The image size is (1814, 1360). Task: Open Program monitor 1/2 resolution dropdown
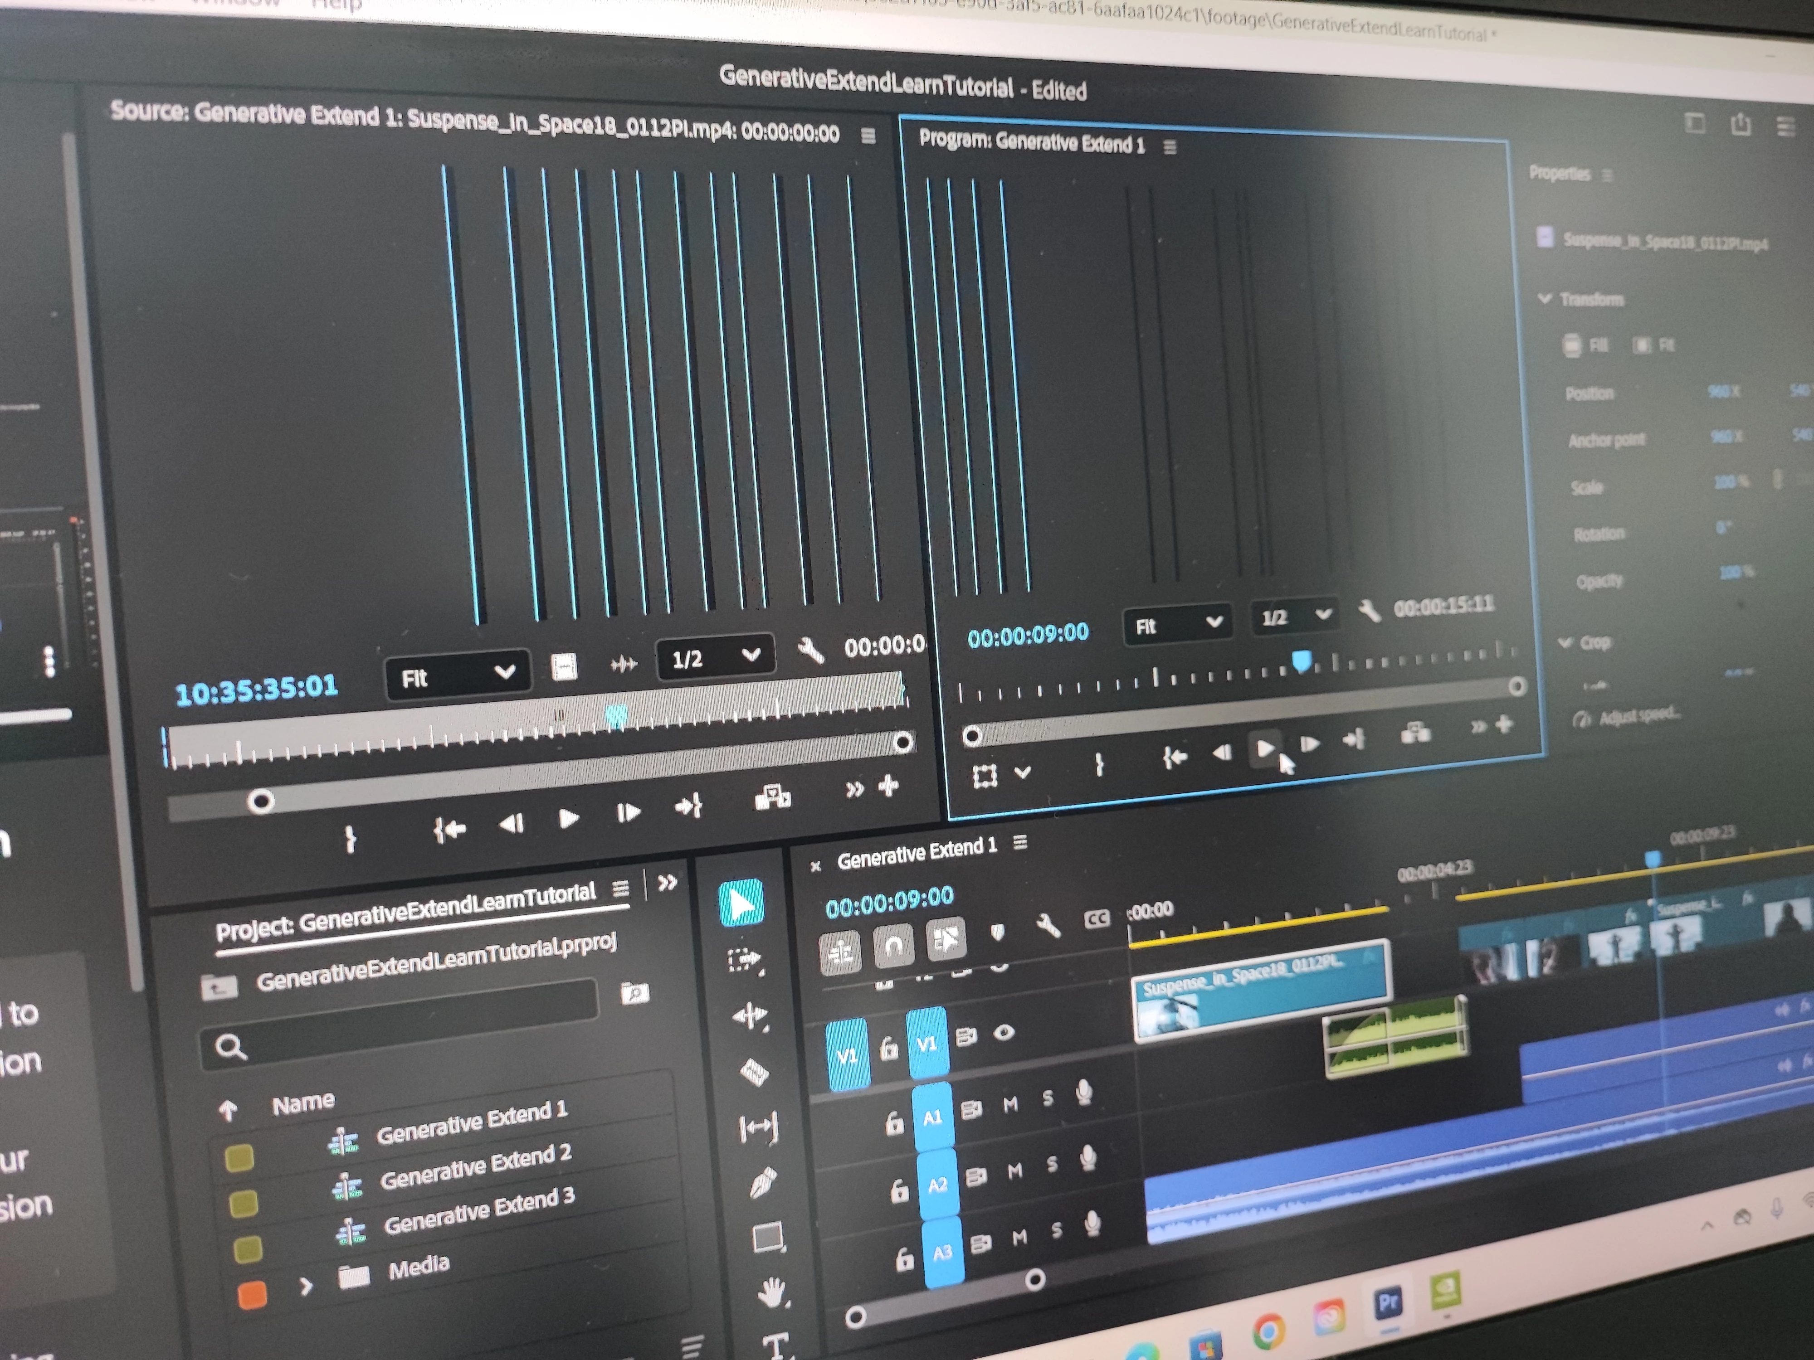coord(1295,617)
